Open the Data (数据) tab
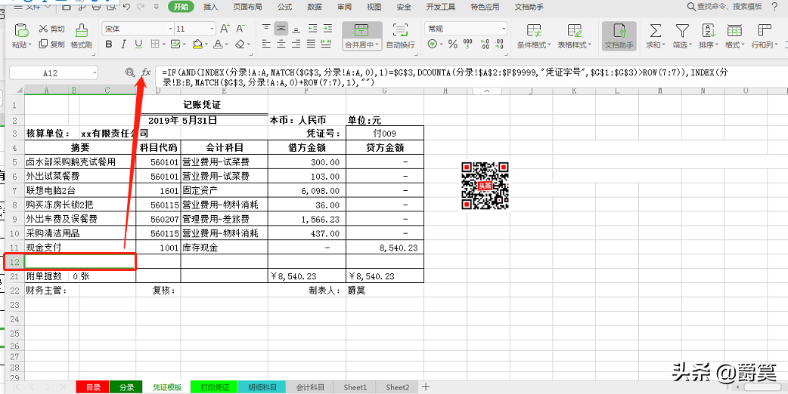The image size is (788, 394). coord(315,7)
